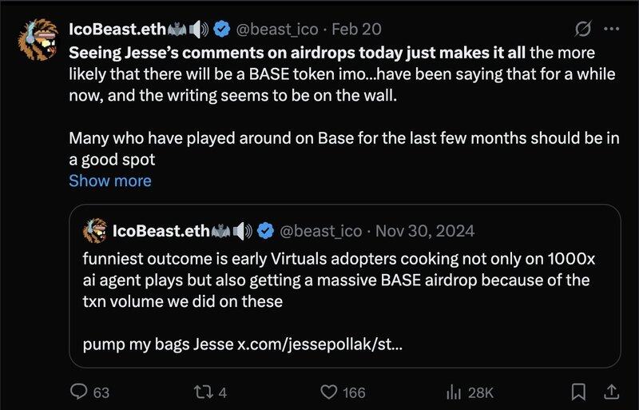The height and width of the screenshot is (410, 639).
Task: Open the three-dot more options menu
Action: (612, 29)
